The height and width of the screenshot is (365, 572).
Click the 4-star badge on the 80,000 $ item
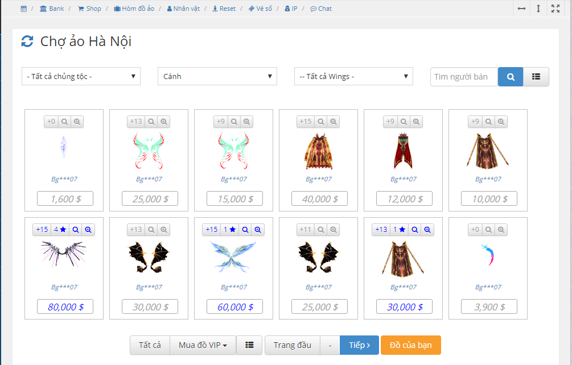(x=60, y=230)
